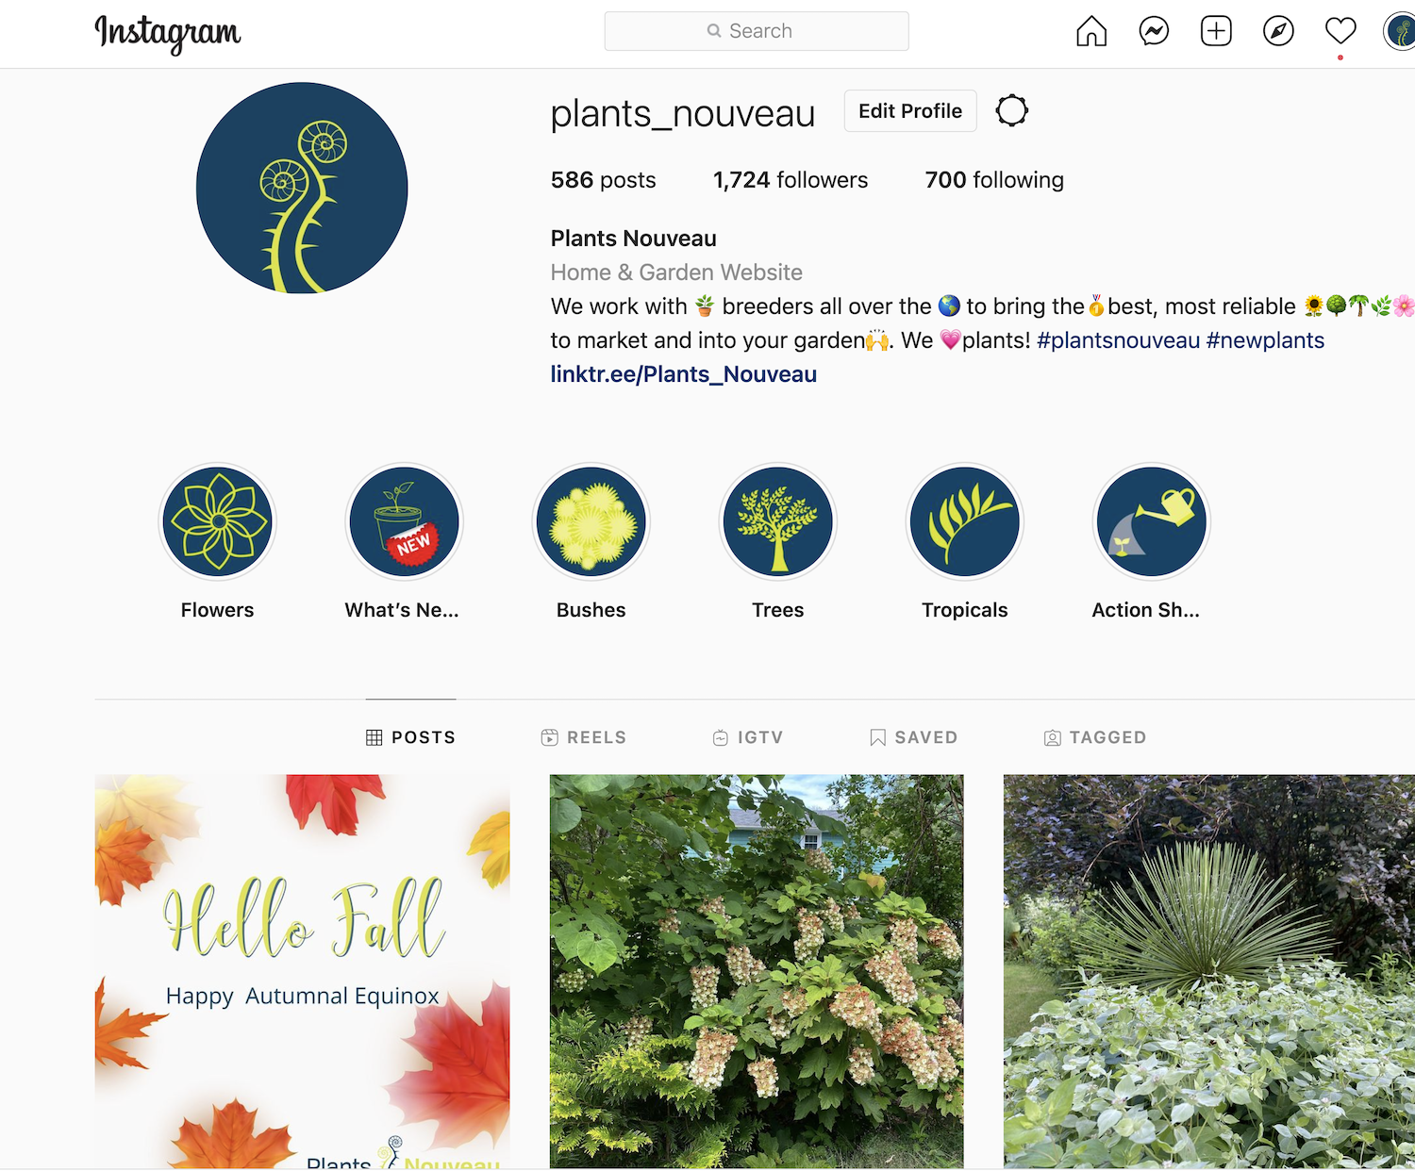Viewport: 1415px width, 1171px height.
Task: Open the Bushes story highlight
Action: coord(591,521)
